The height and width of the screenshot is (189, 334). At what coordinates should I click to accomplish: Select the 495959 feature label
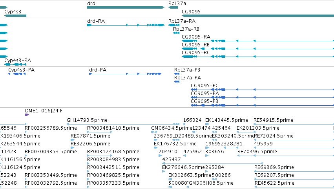(263, 144)
